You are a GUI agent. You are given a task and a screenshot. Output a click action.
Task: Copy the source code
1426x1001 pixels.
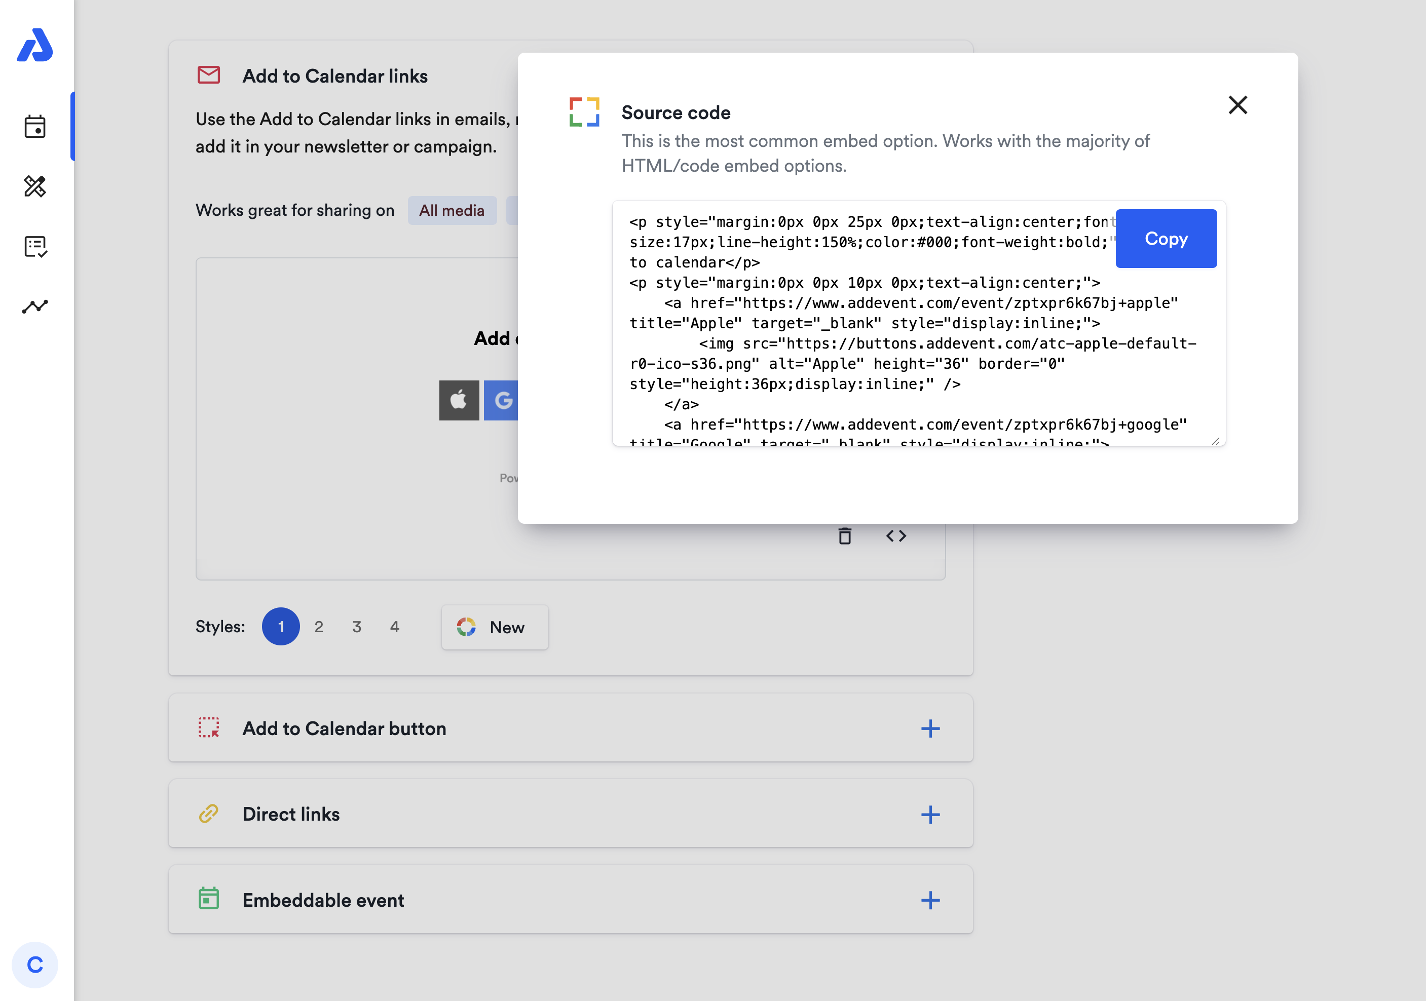(x=1165, y=239)
